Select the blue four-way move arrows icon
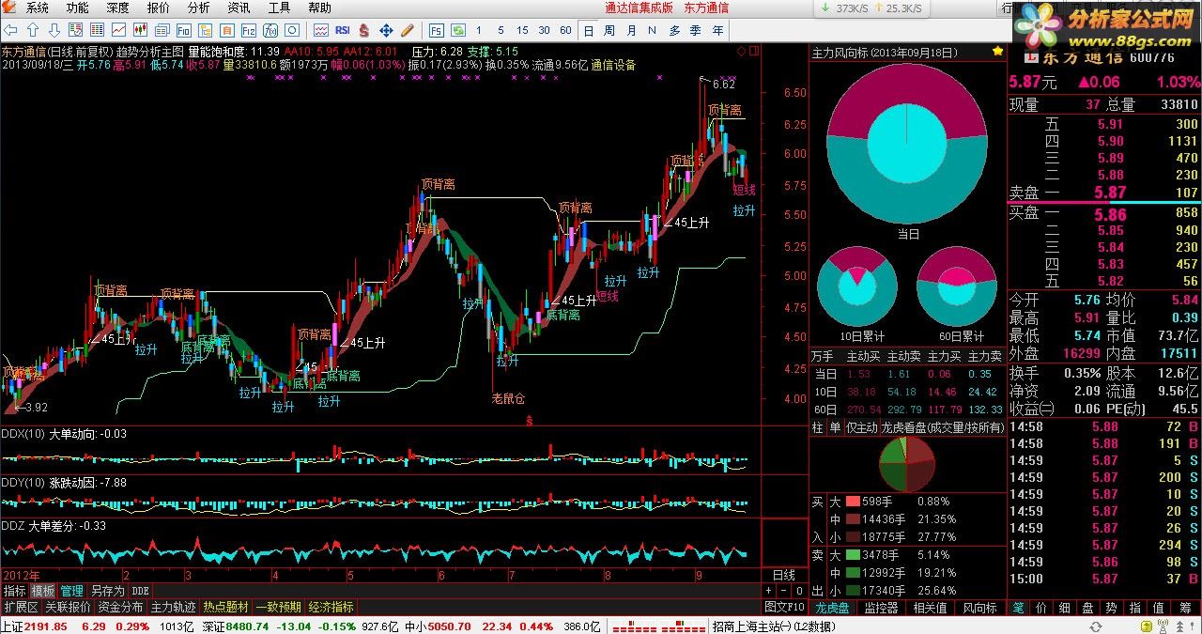Screen dimensions: 1202x634 click(386, 30)
